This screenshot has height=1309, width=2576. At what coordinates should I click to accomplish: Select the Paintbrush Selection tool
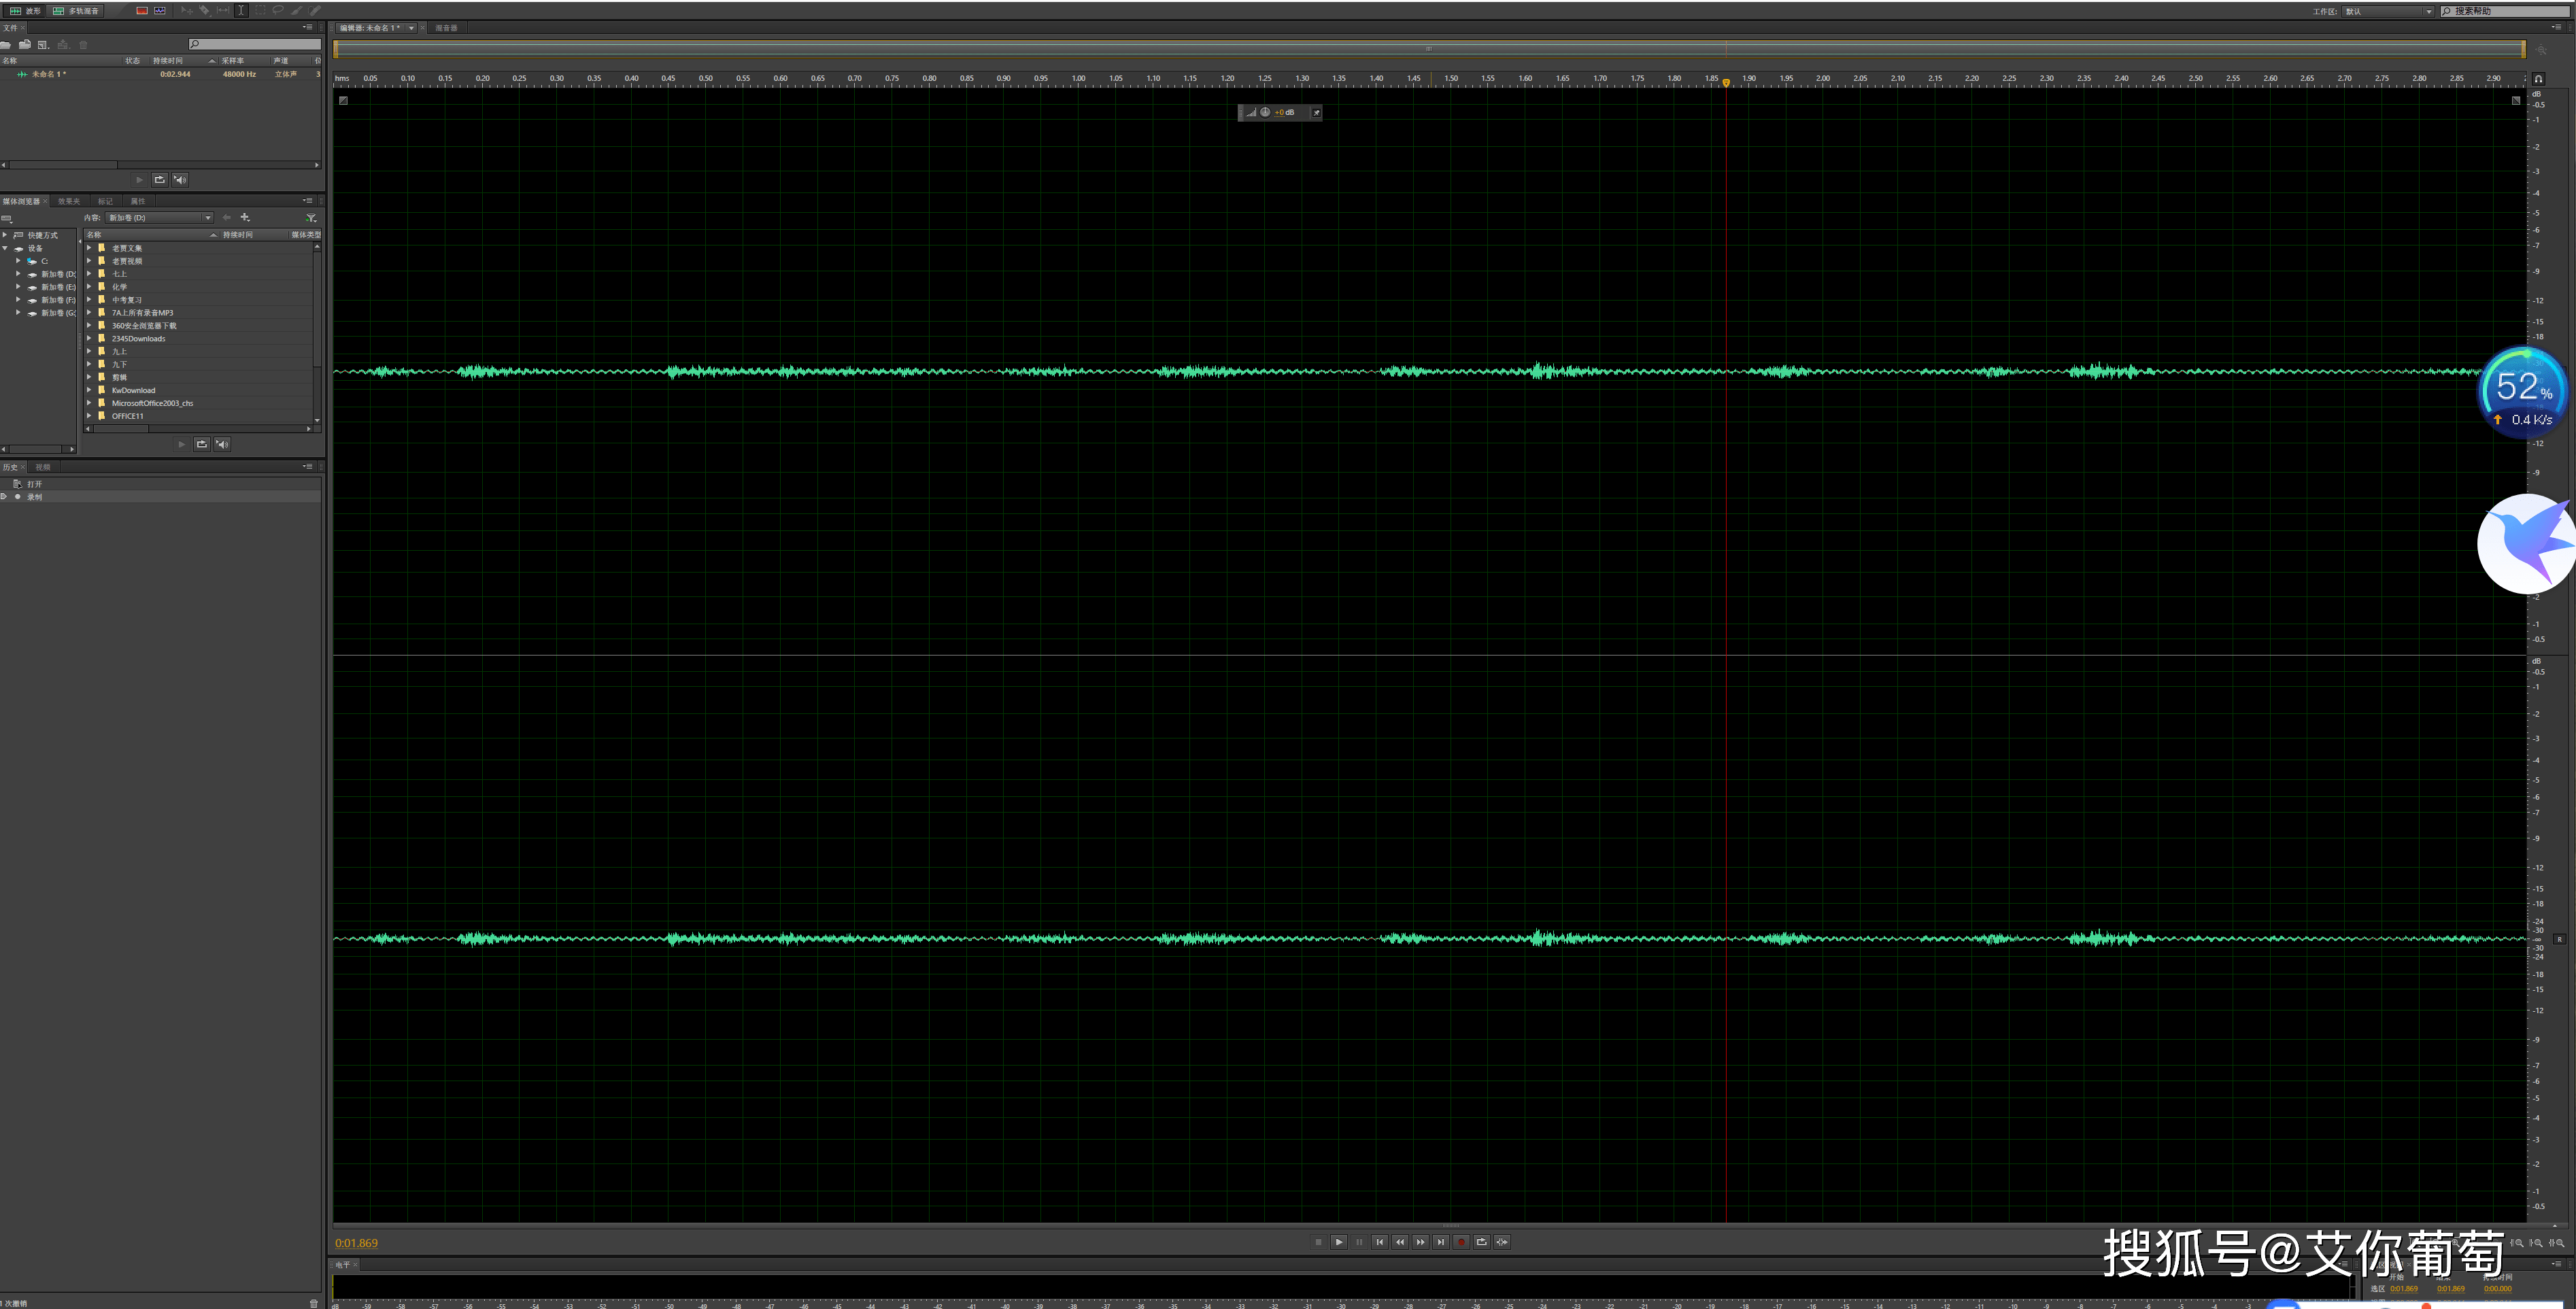pos(297,10)
